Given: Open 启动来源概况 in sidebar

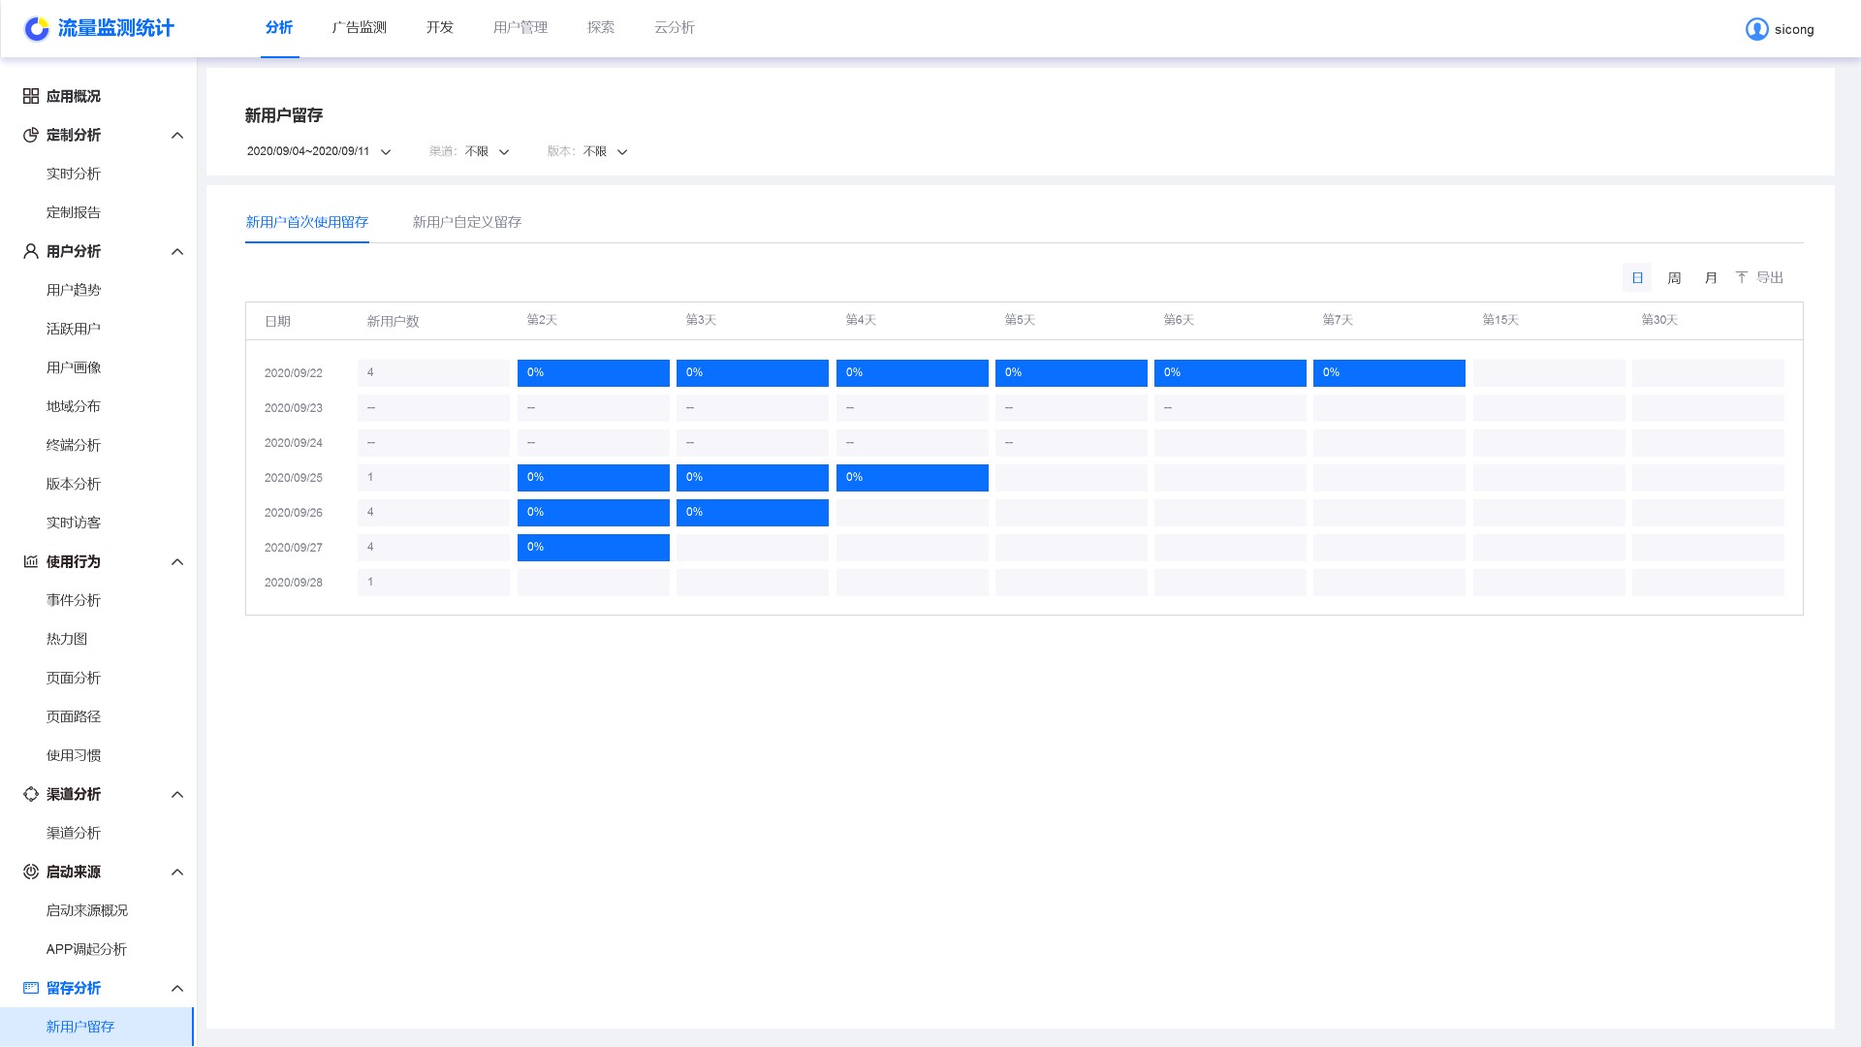Looking at the screenshot, I should coord(87,910).
